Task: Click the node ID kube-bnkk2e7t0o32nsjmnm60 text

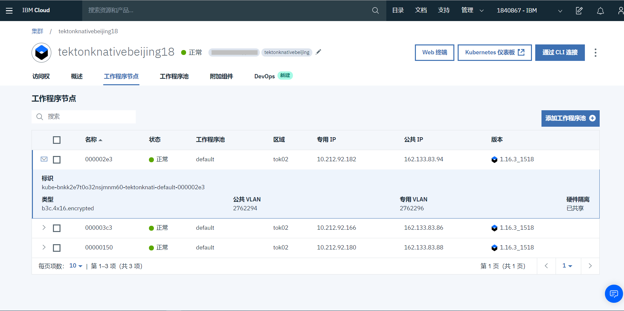Action: click(x=123, y=187)
